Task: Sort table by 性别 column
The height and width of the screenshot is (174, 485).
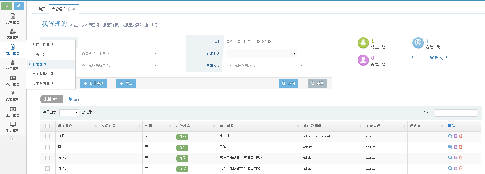Action: tap(158, 126)
